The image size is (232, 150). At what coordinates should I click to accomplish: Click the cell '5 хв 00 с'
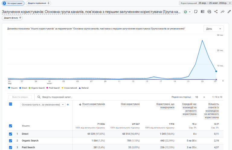click(192, 141)
